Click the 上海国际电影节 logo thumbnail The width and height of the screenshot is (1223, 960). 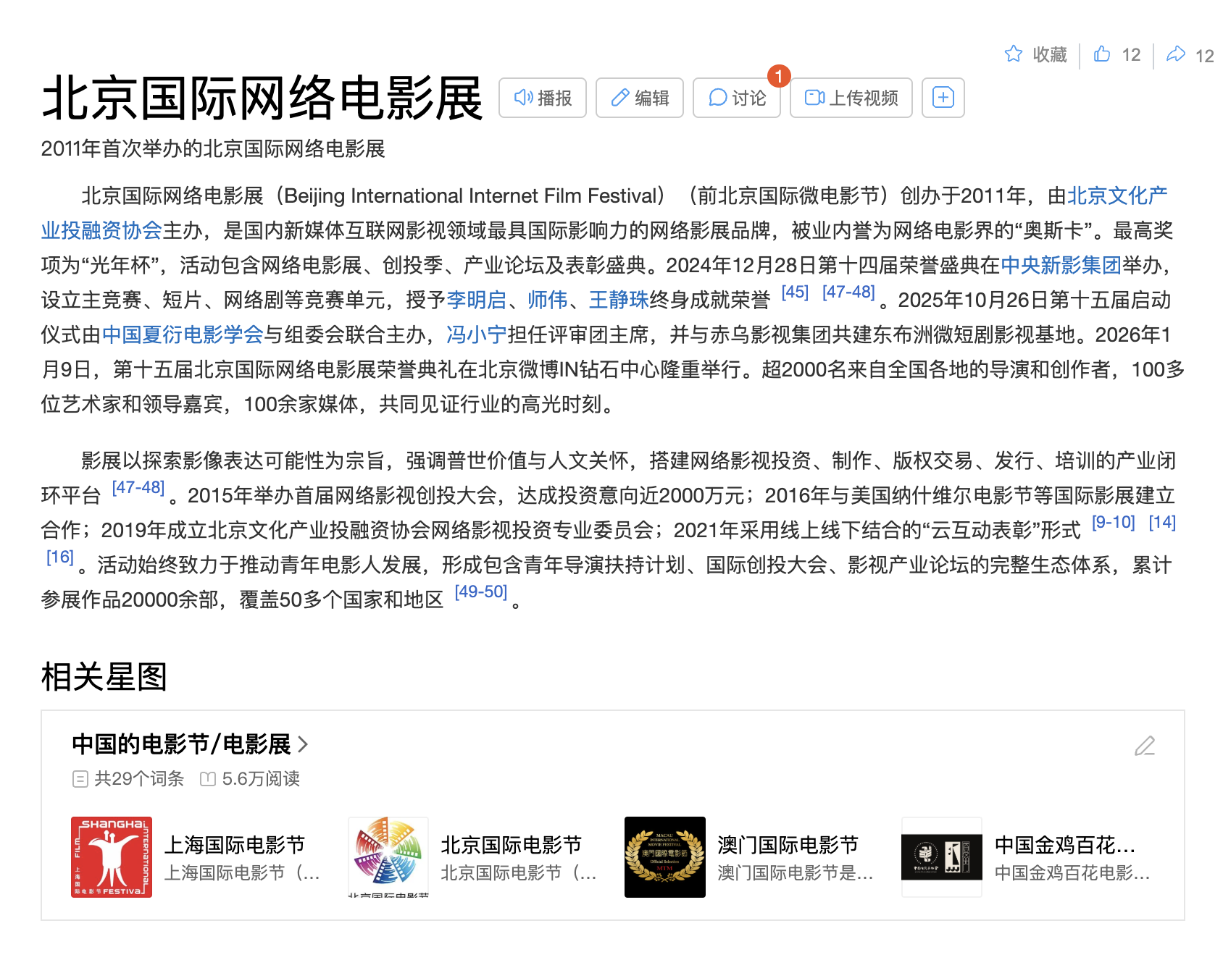(112, 857)
